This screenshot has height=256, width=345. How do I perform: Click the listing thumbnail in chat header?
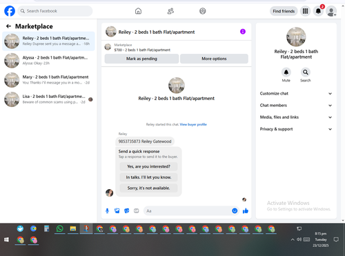click(x=111, y=32)
